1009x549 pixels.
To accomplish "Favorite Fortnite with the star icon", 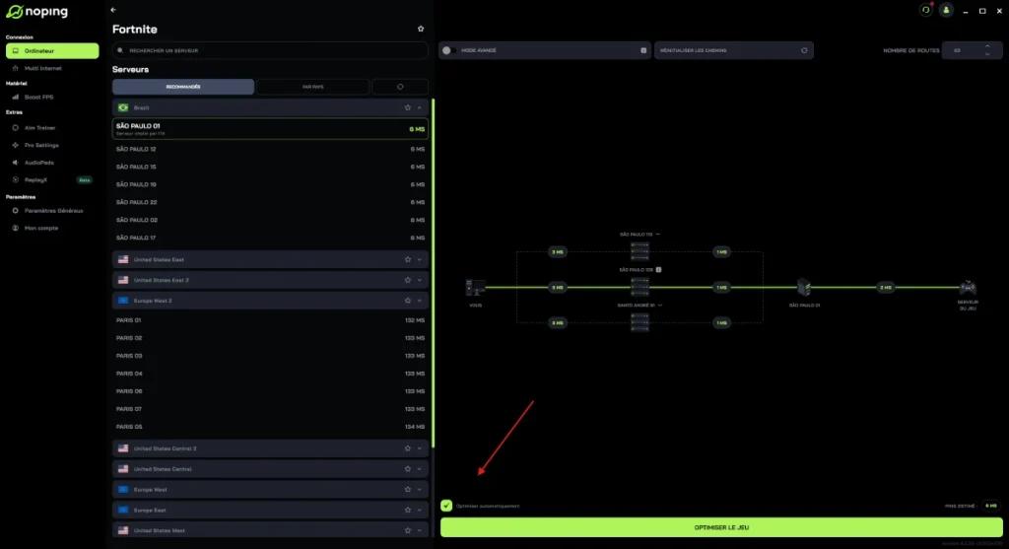I will click(x=420, y=29).
